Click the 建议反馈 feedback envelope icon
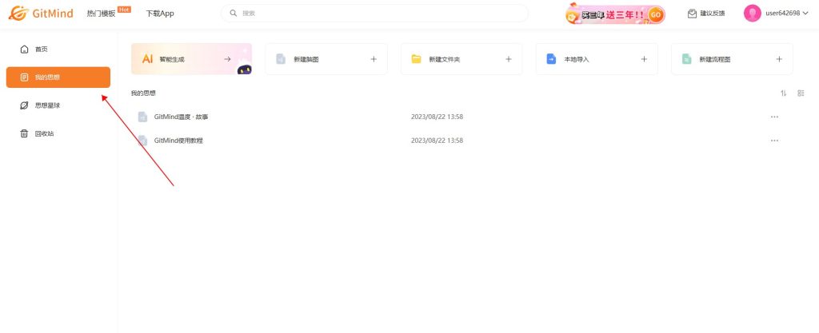Screen dimensions: 819x333 (692, 14)
